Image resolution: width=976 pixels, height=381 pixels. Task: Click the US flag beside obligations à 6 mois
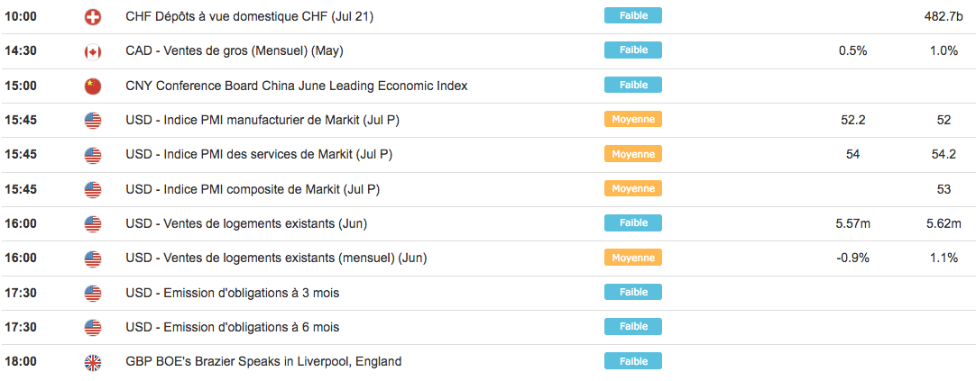click(92, 328)
